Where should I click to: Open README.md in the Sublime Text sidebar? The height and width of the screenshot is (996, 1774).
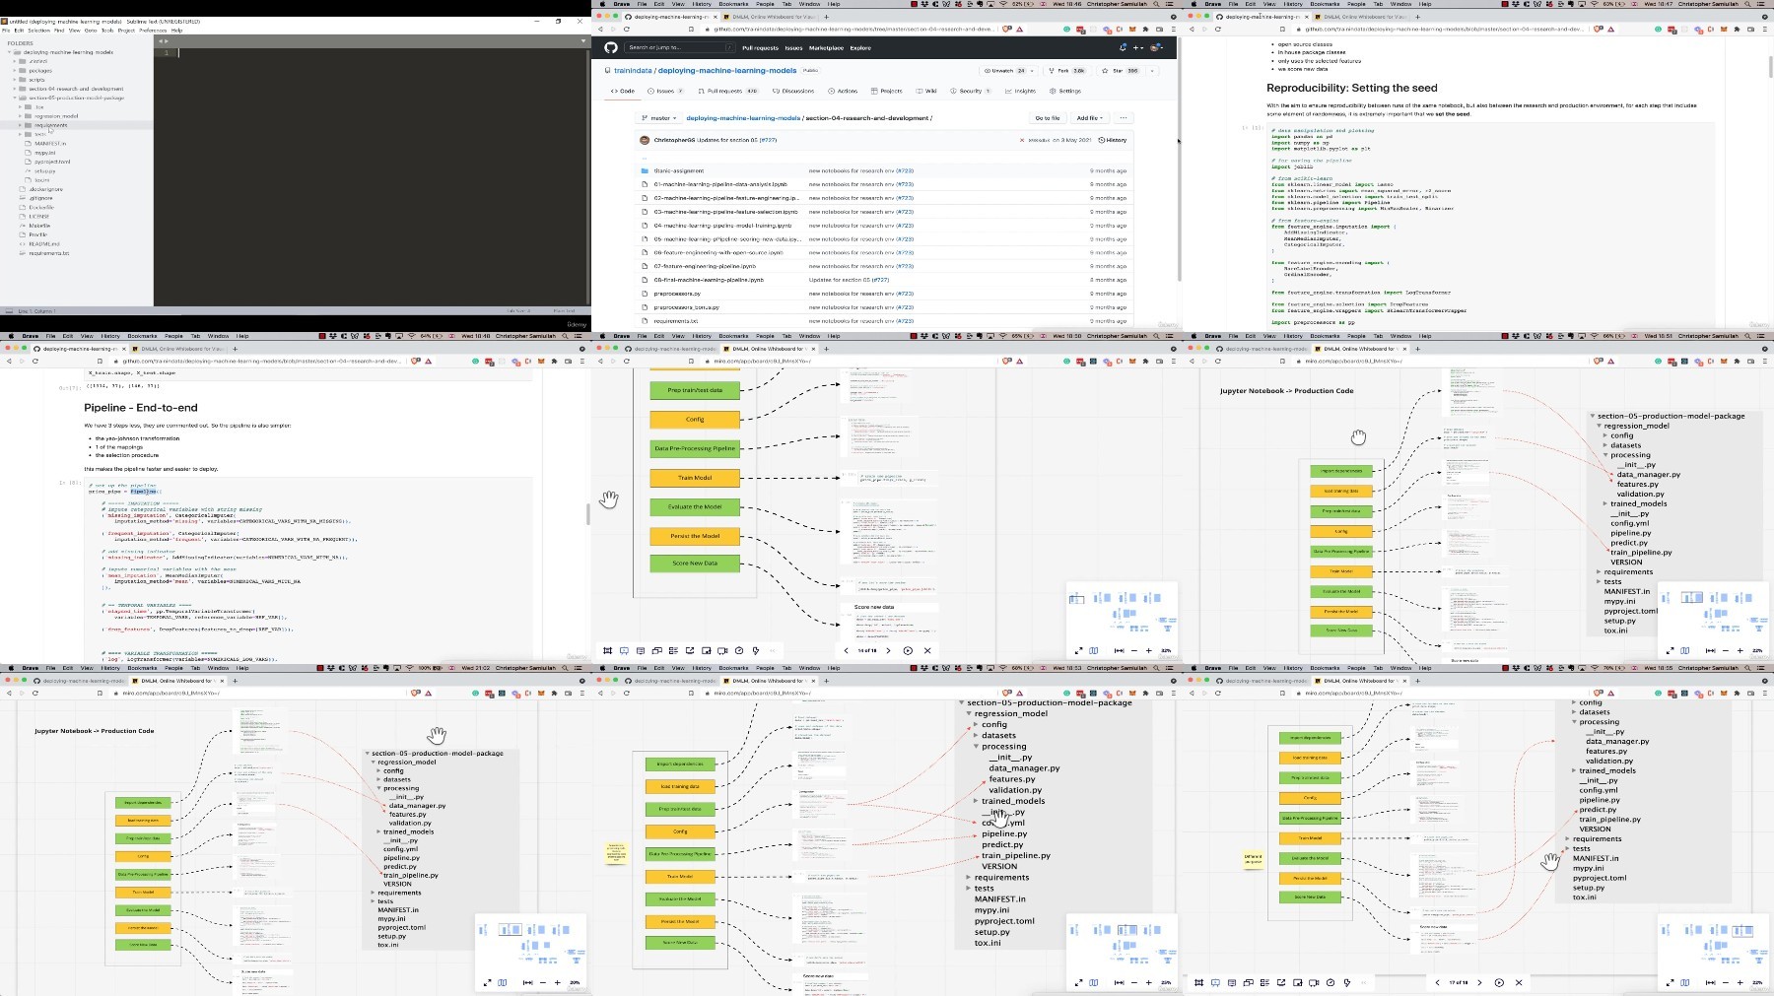[43, 244]
